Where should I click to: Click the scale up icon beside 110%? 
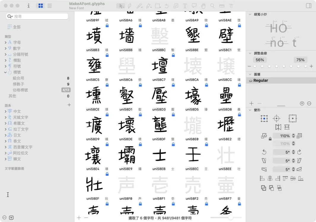click(x=299, y=136)
